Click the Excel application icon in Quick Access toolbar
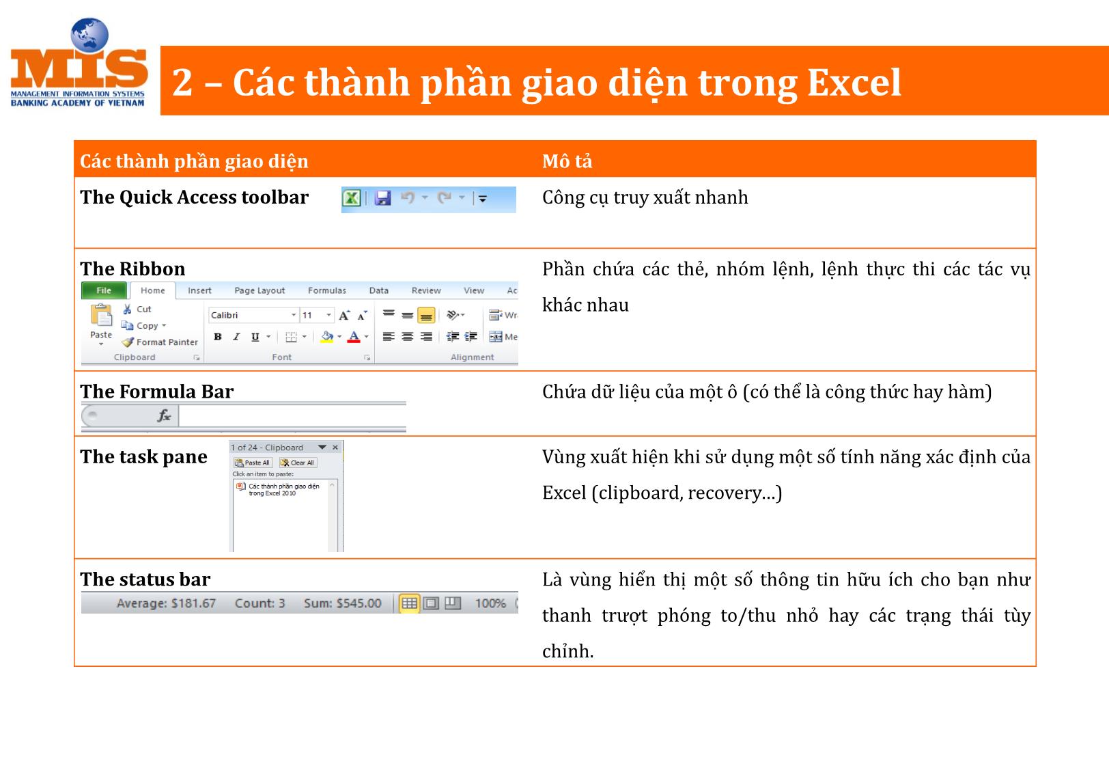The height and width of the screenshot is (768, 1109). coord(351,198)
